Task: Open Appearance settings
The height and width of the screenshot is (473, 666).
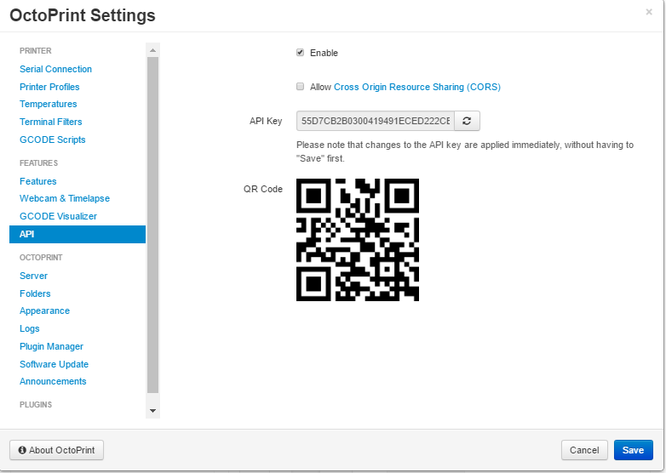Action: (x=44, y=311)
